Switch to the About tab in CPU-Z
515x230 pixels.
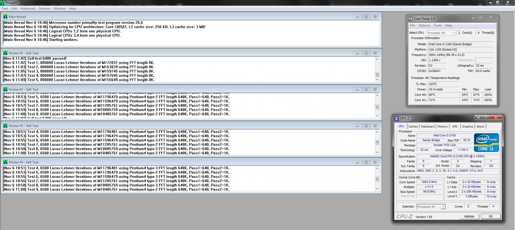click(480, 127)
